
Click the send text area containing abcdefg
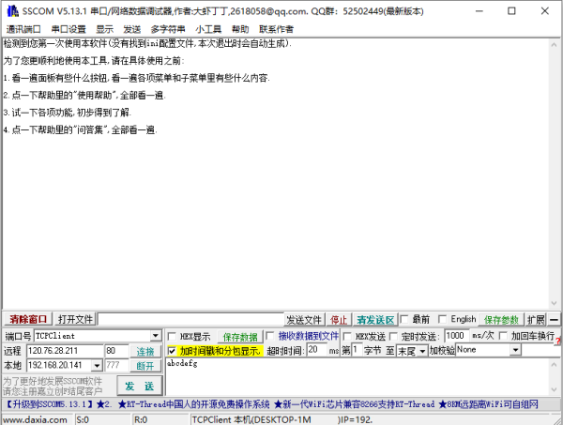click(x=357, y=376)
